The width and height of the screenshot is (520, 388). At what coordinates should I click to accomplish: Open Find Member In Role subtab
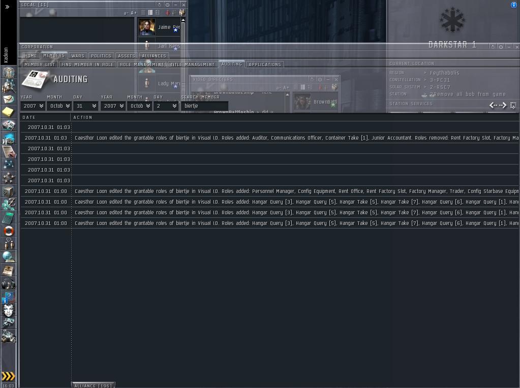pos(87,64)
